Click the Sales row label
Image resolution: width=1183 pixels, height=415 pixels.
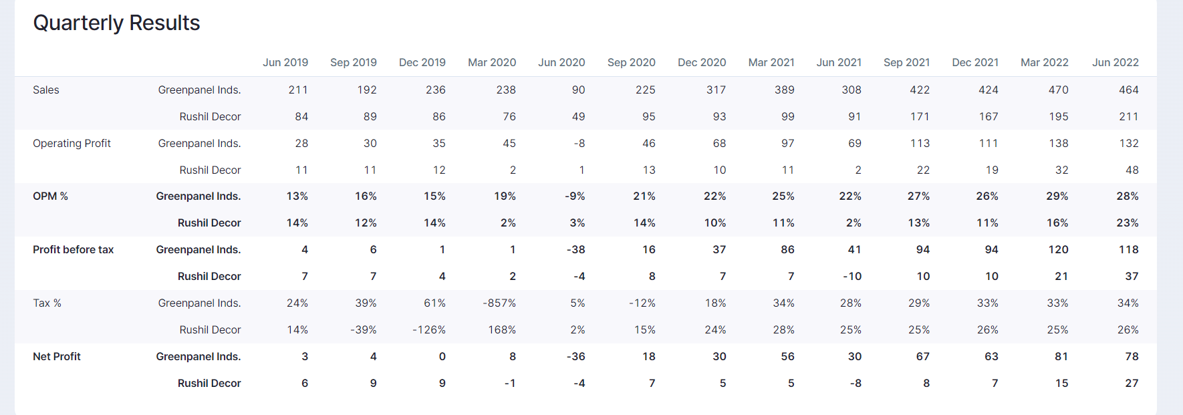(46, 90)
